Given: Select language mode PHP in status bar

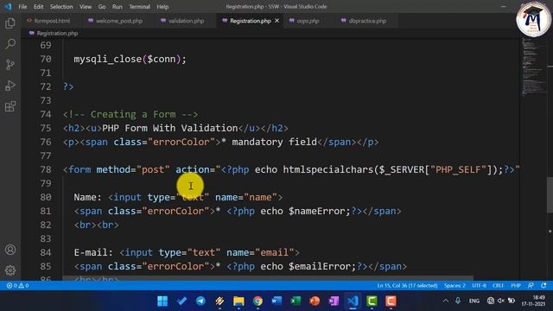Looking at the screenshot, I should (516, 286).
